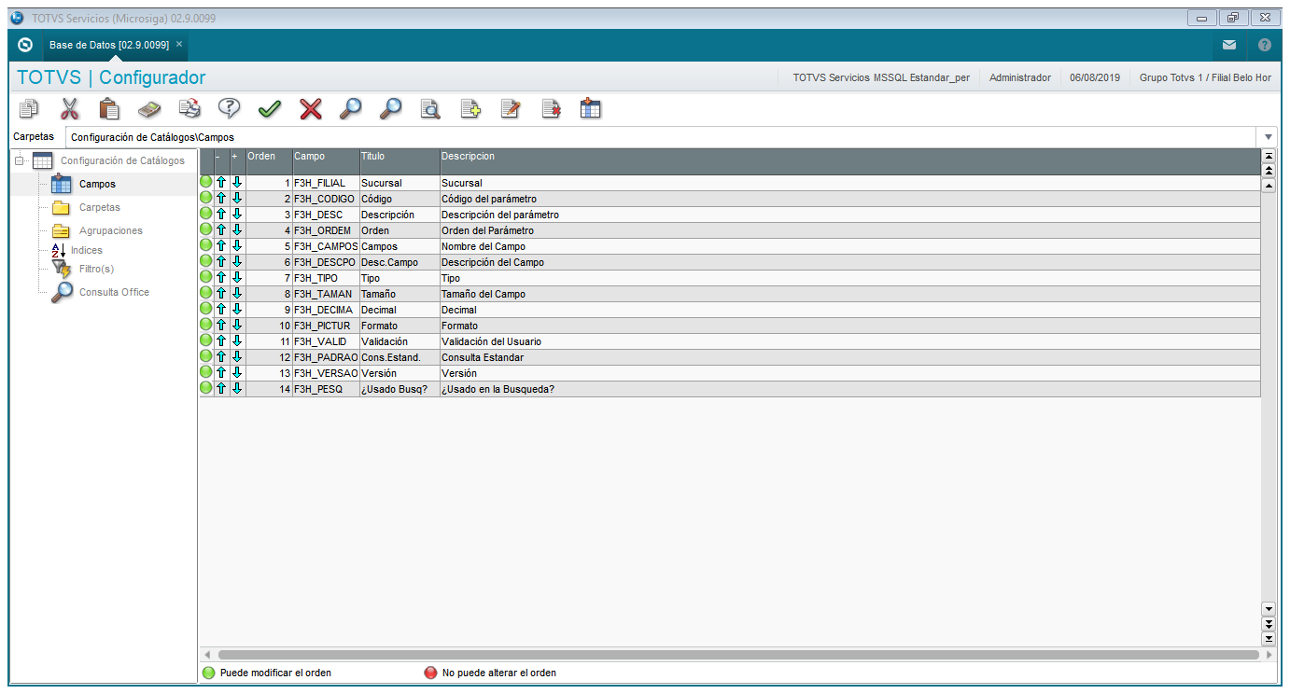Click the add new record icon

tap(470, 109)
